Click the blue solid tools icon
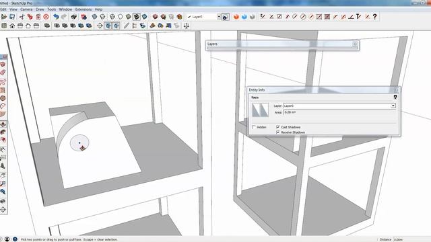The height and width of the screenshot is (242, 431). (244, 17)
